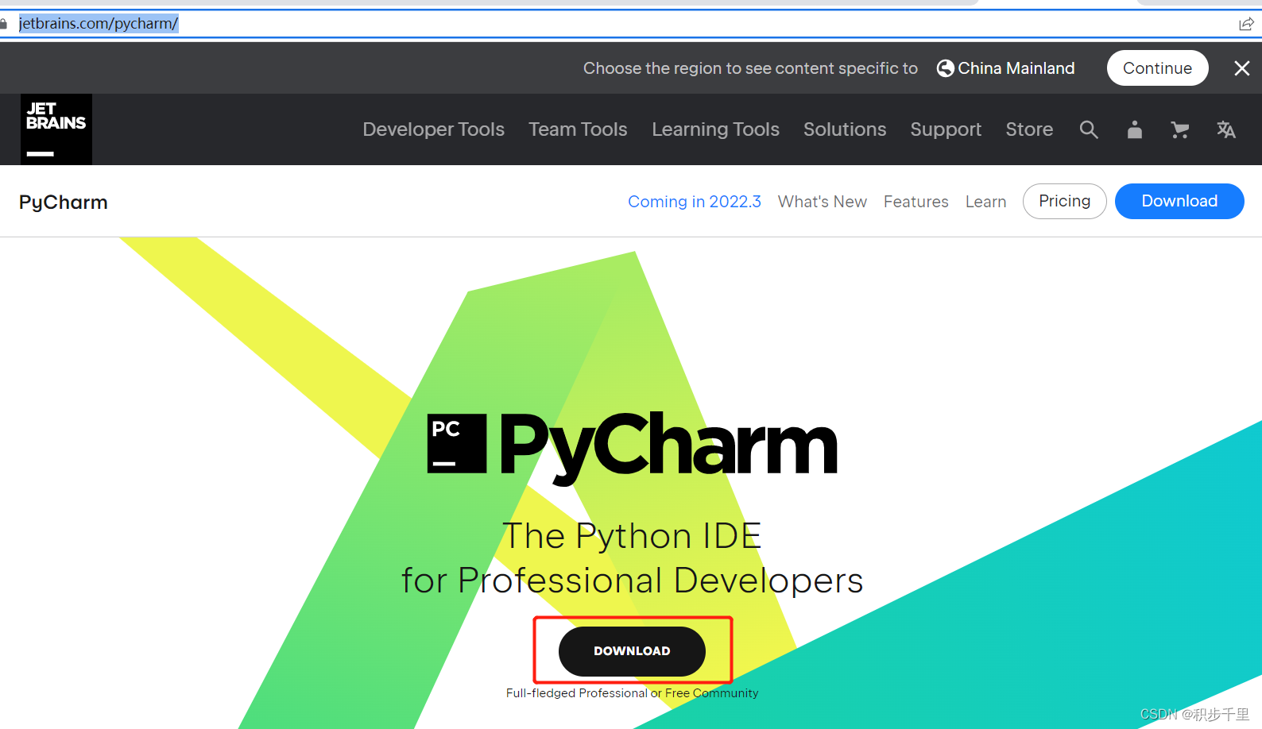Click the share icon in address bar
This screenshot has width=1262, height=729.
(1246, 24)
